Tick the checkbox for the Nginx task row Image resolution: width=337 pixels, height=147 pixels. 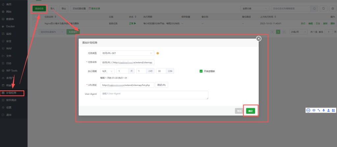(35, 24)
